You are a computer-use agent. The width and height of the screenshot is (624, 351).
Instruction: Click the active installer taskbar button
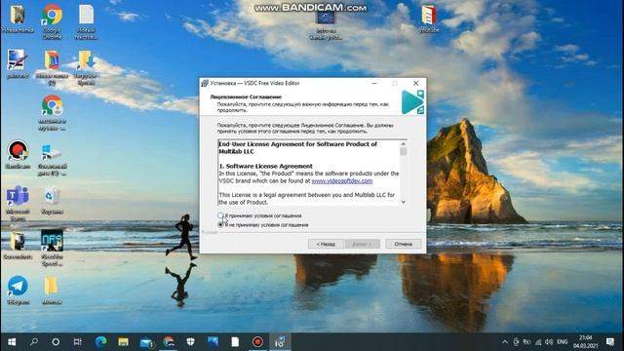pyautogui.click(x=280, y=342)
